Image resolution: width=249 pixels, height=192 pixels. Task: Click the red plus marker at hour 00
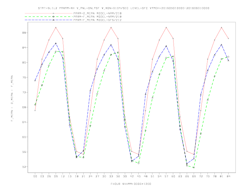click(x=35, y=110)
